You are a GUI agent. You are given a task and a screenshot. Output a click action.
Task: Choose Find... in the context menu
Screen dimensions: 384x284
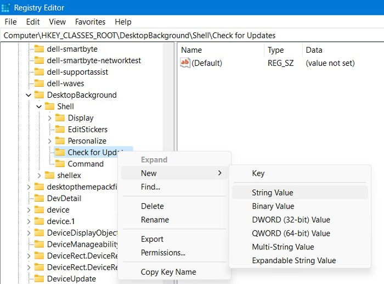click(x=175, y=187)
